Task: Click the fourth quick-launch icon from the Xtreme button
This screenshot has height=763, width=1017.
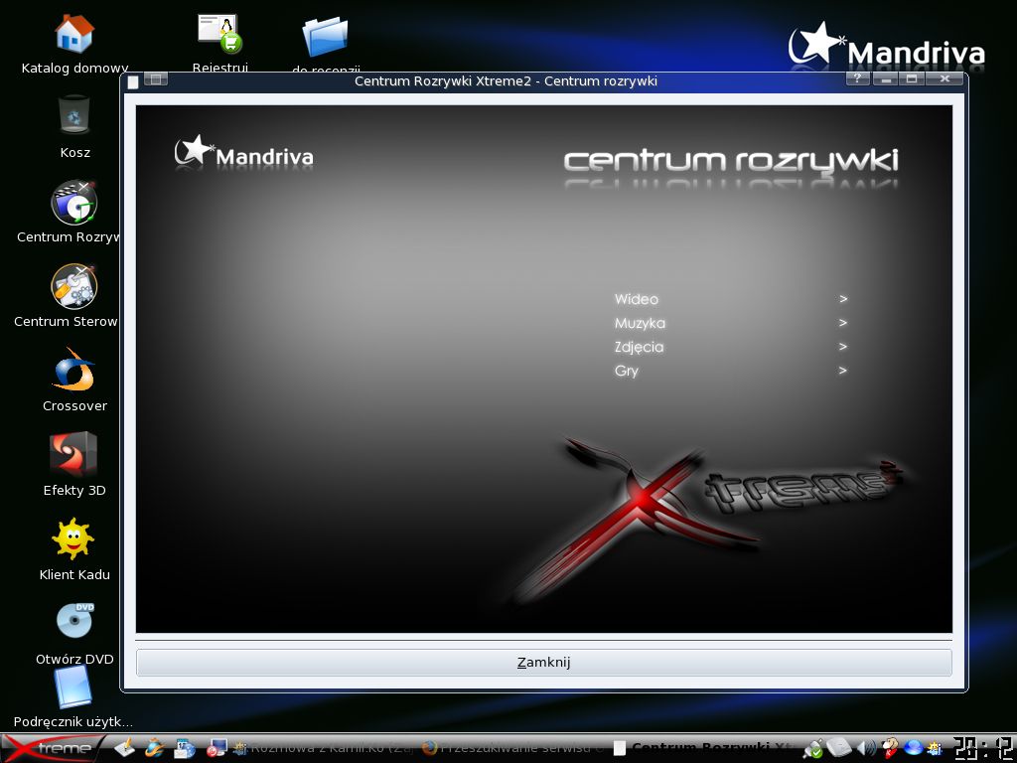Action: 216,748
